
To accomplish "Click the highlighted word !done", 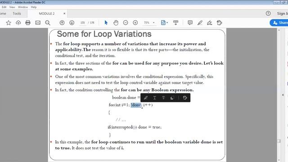I will [x=135, y=105].
